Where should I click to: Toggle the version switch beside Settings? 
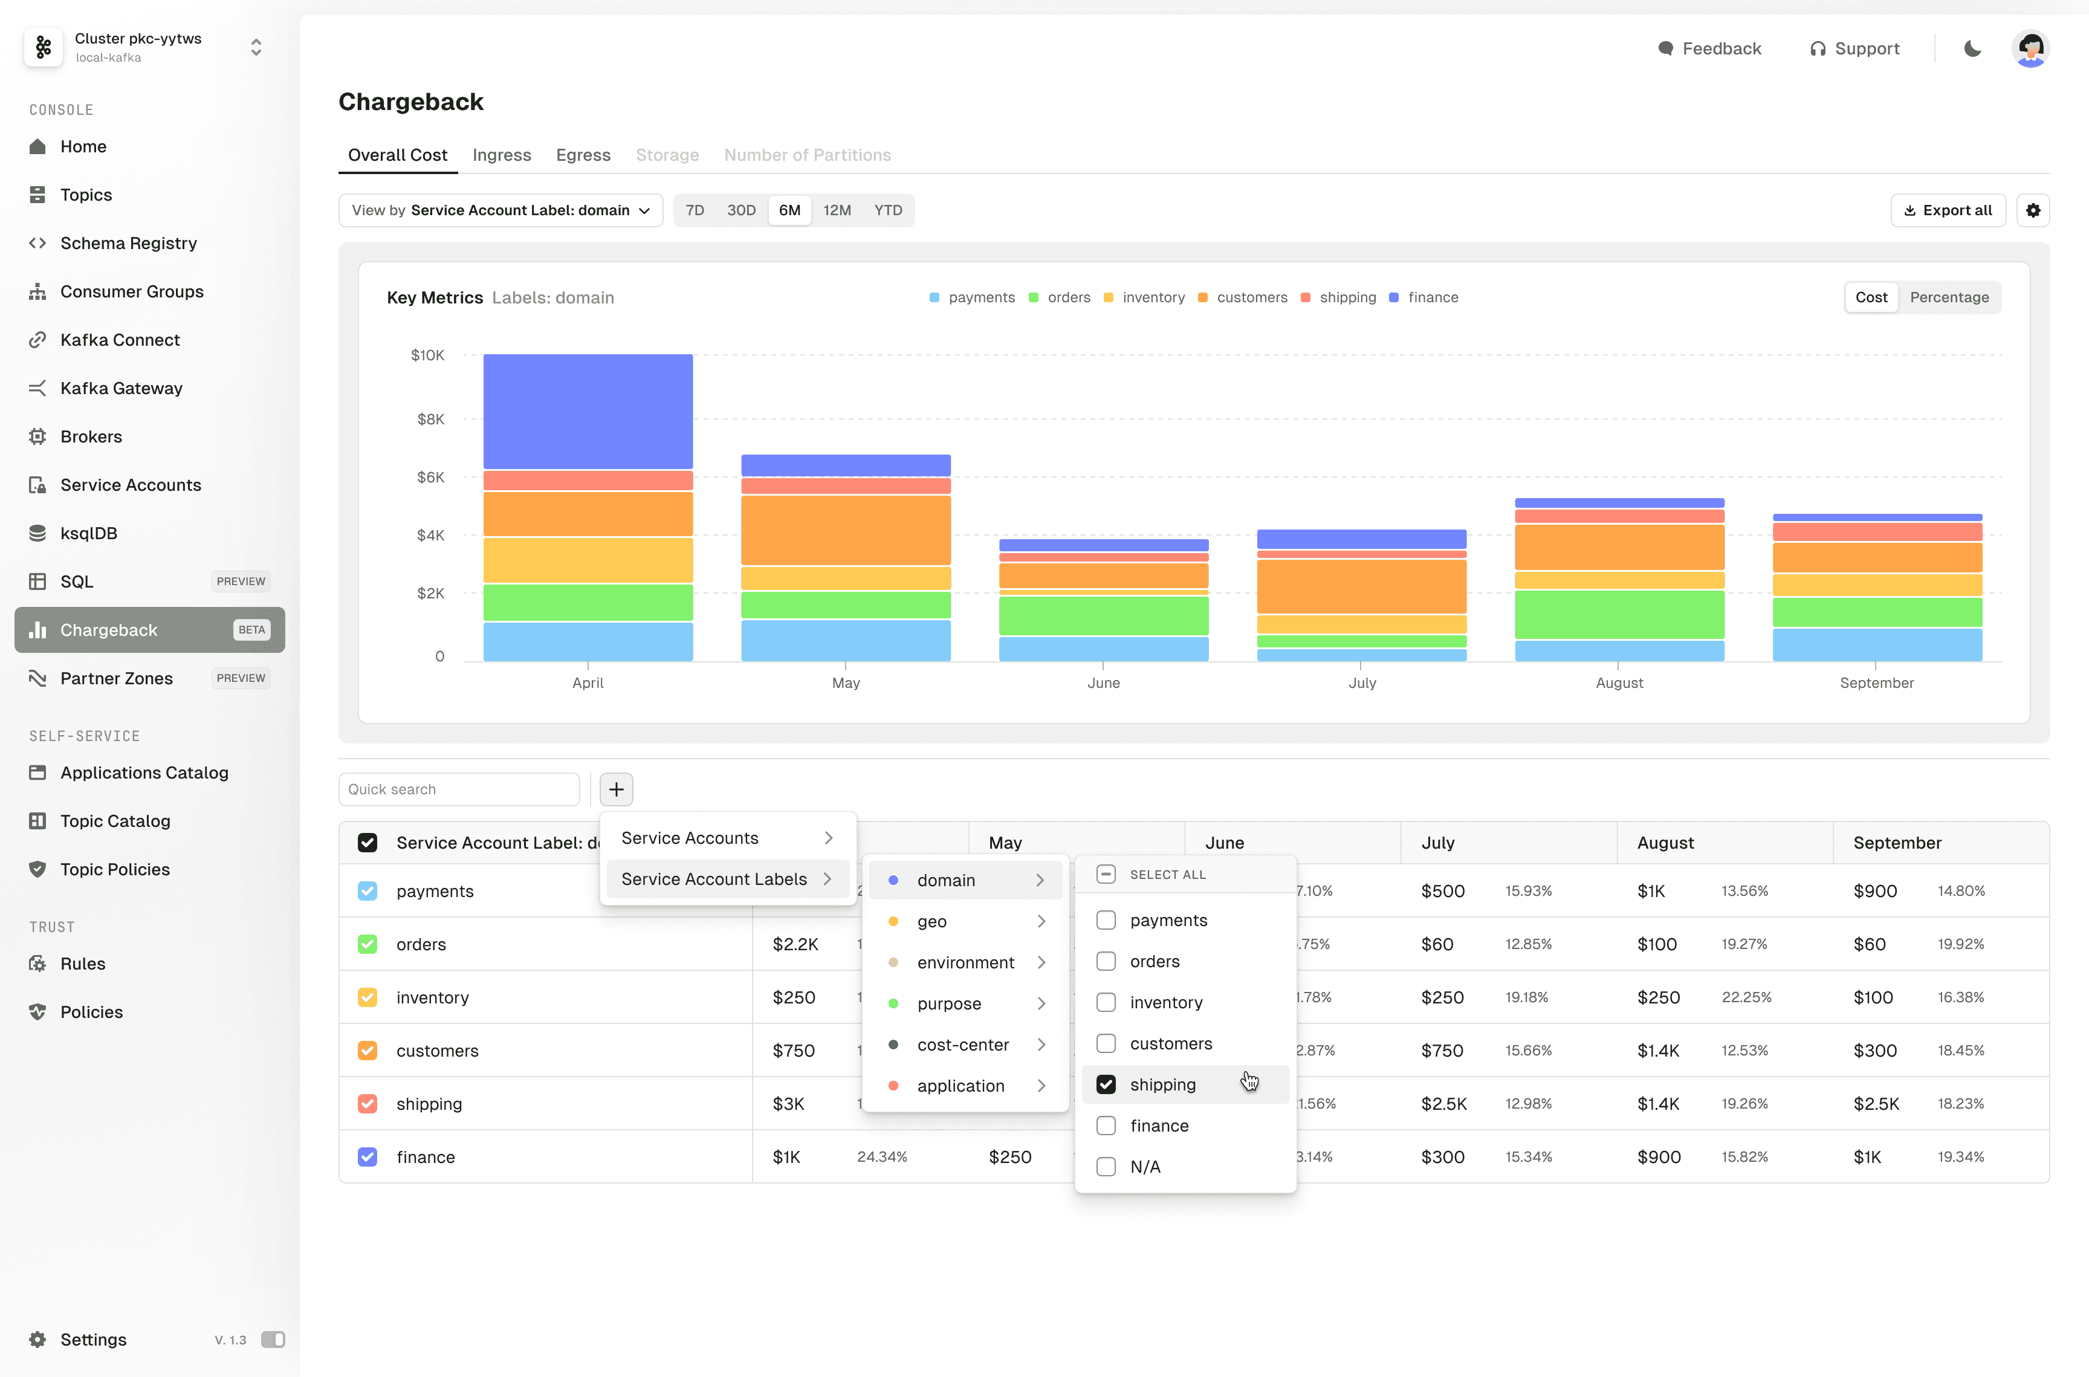[272, 1340]
